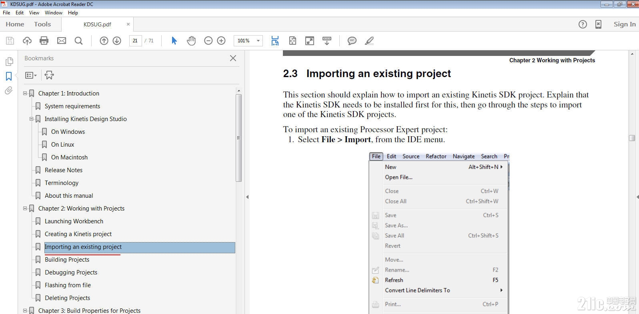Switch to the Home tab
The height and width of the screenshot is (314, 639).
tap(15, 24)
